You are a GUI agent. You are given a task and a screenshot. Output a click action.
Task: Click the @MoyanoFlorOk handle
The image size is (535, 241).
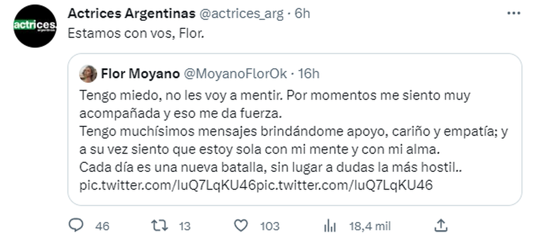click(x=235, y=74)
